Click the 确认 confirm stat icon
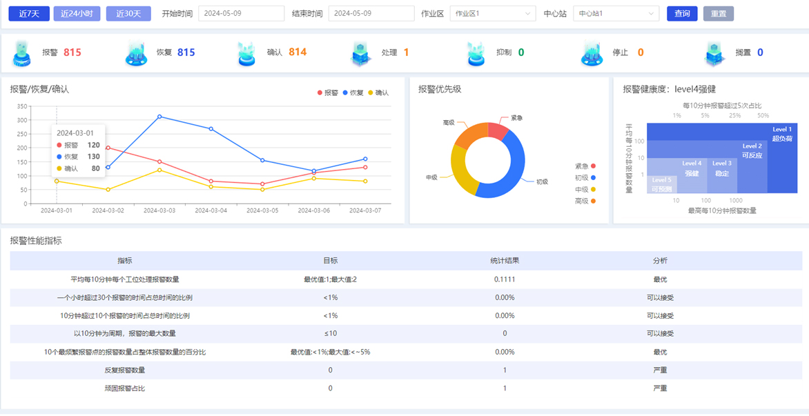This screenshot has height=416, width=809. 247,53
